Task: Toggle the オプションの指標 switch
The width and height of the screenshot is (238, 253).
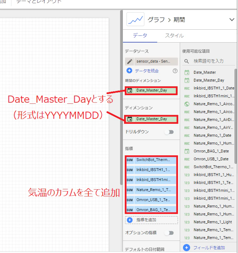Action: (169, 233)
